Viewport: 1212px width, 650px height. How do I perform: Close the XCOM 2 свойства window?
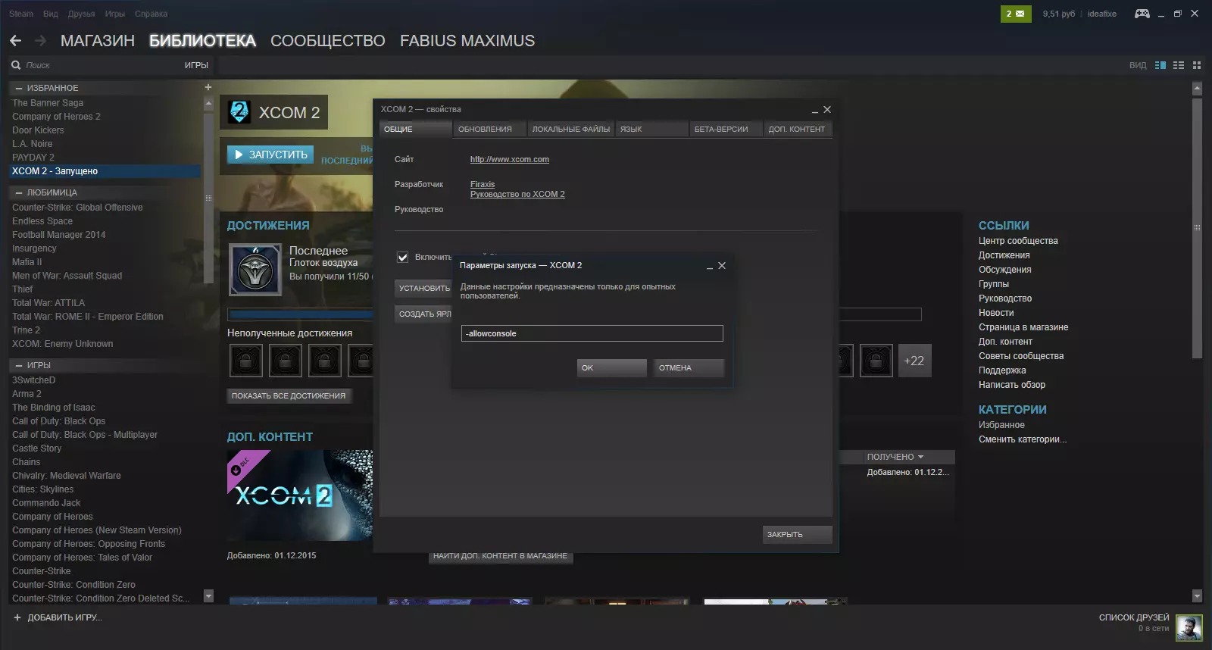827,110
